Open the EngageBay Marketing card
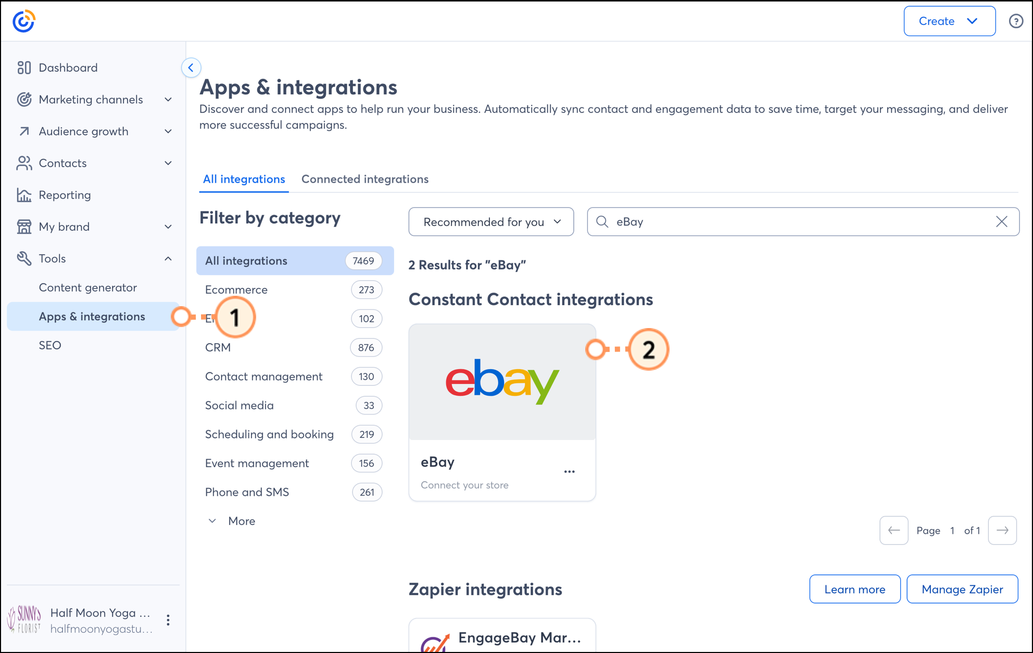 pos(502,636)
